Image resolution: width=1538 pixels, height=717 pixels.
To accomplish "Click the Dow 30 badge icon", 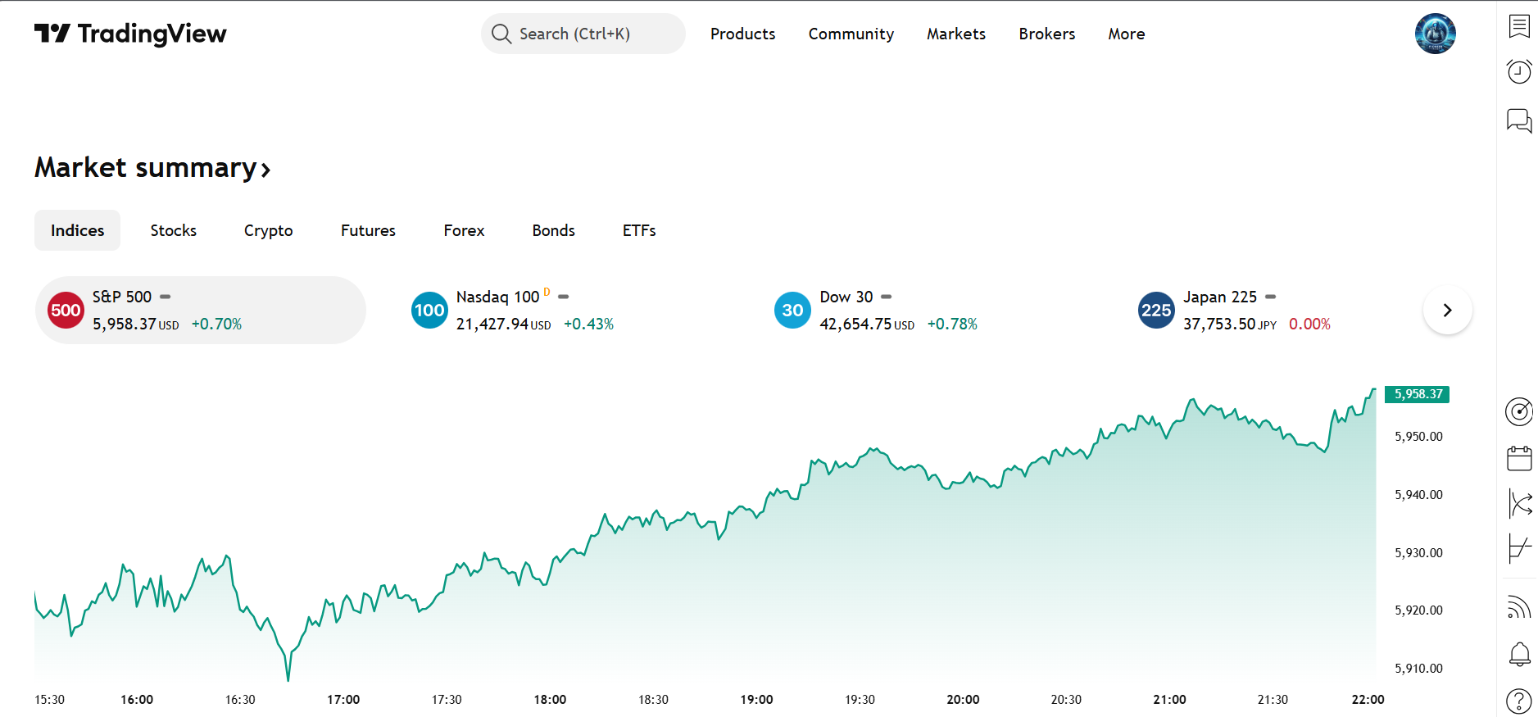I will (792, 310).
